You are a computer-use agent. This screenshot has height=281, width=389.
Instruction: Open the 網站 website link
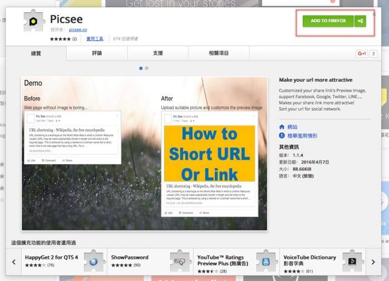292,127
